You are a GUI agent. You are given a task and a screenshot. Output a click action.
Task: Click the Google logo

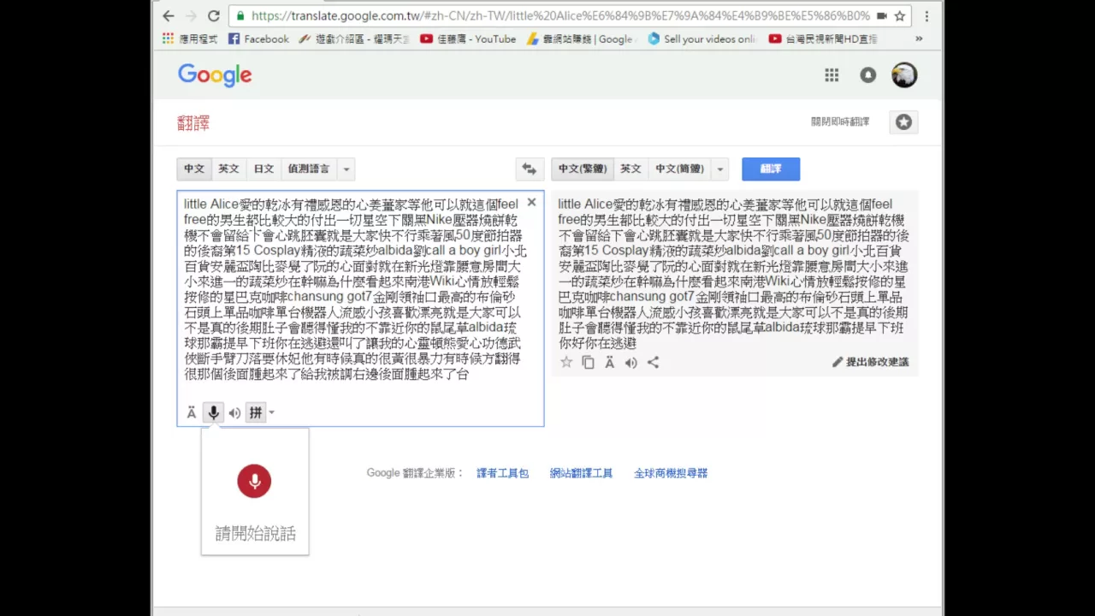[x=215, y=75]
